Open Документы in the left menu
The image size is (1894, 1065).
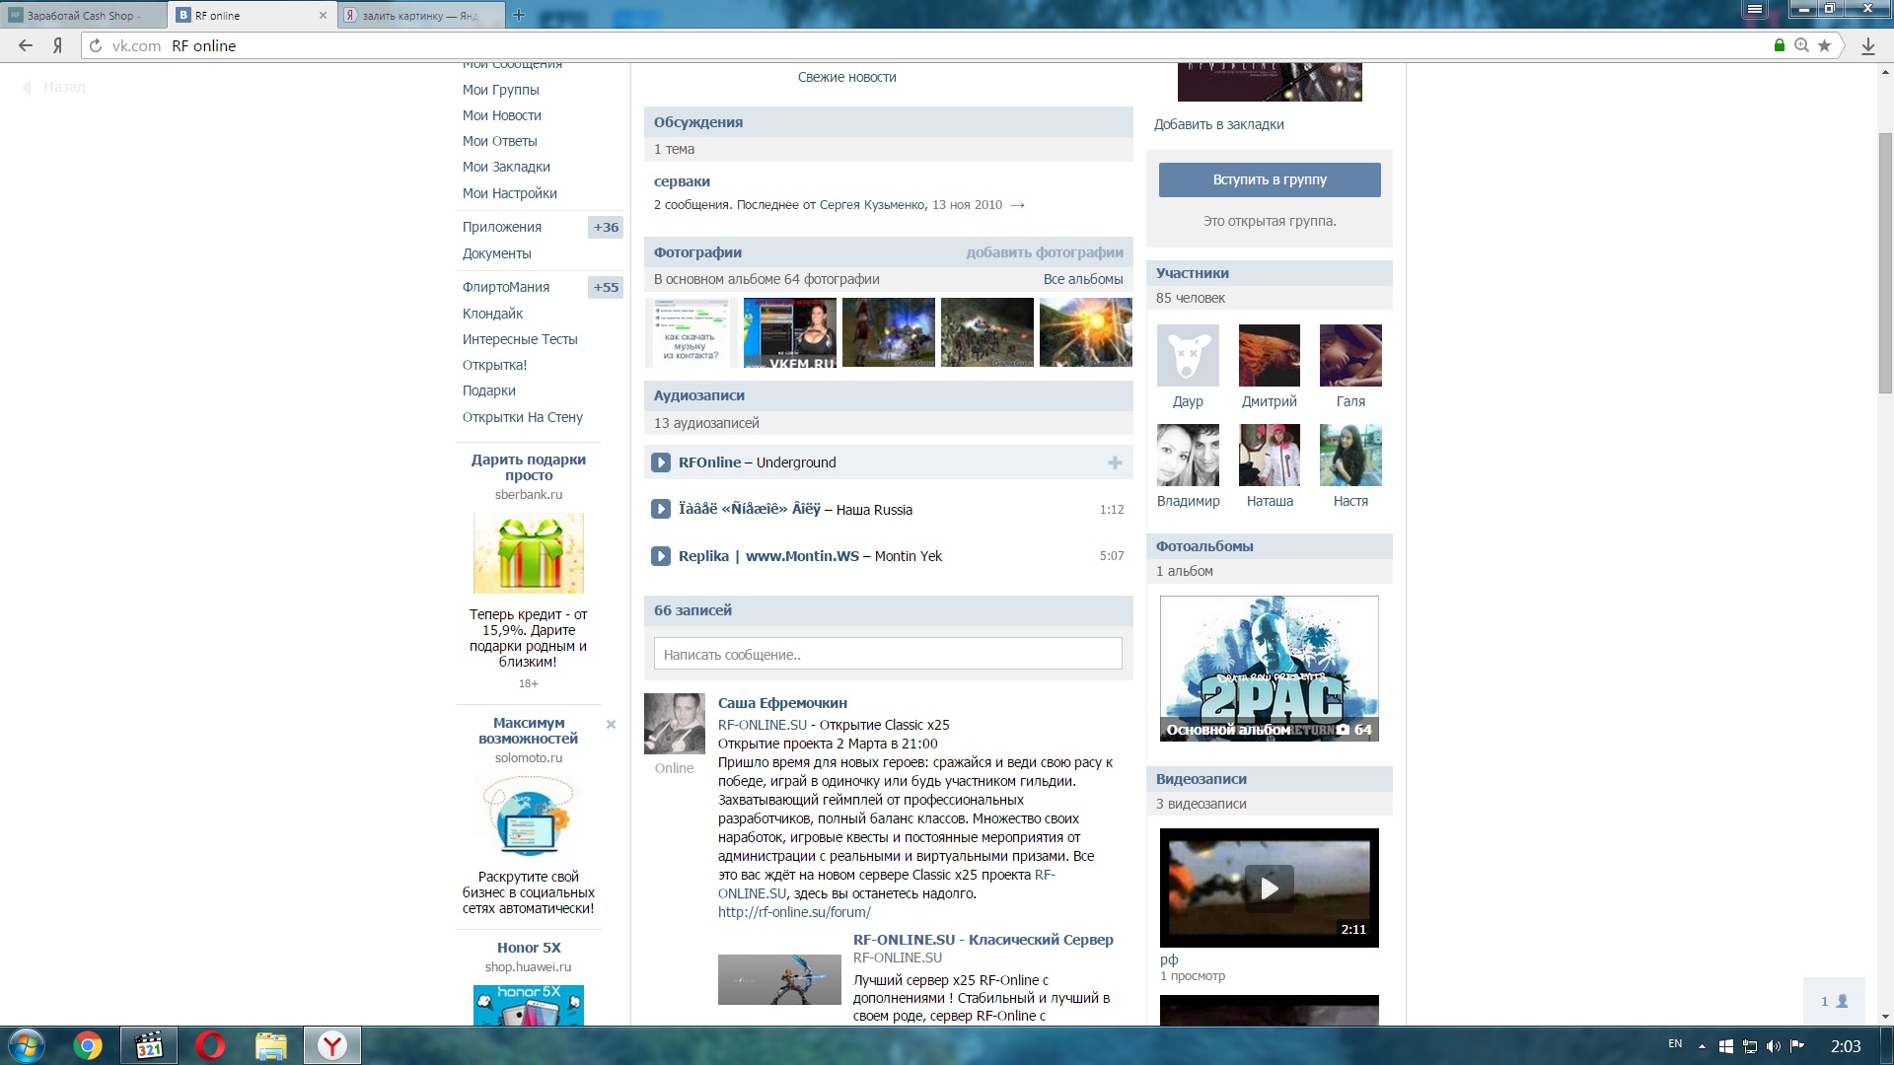(497, 253)
